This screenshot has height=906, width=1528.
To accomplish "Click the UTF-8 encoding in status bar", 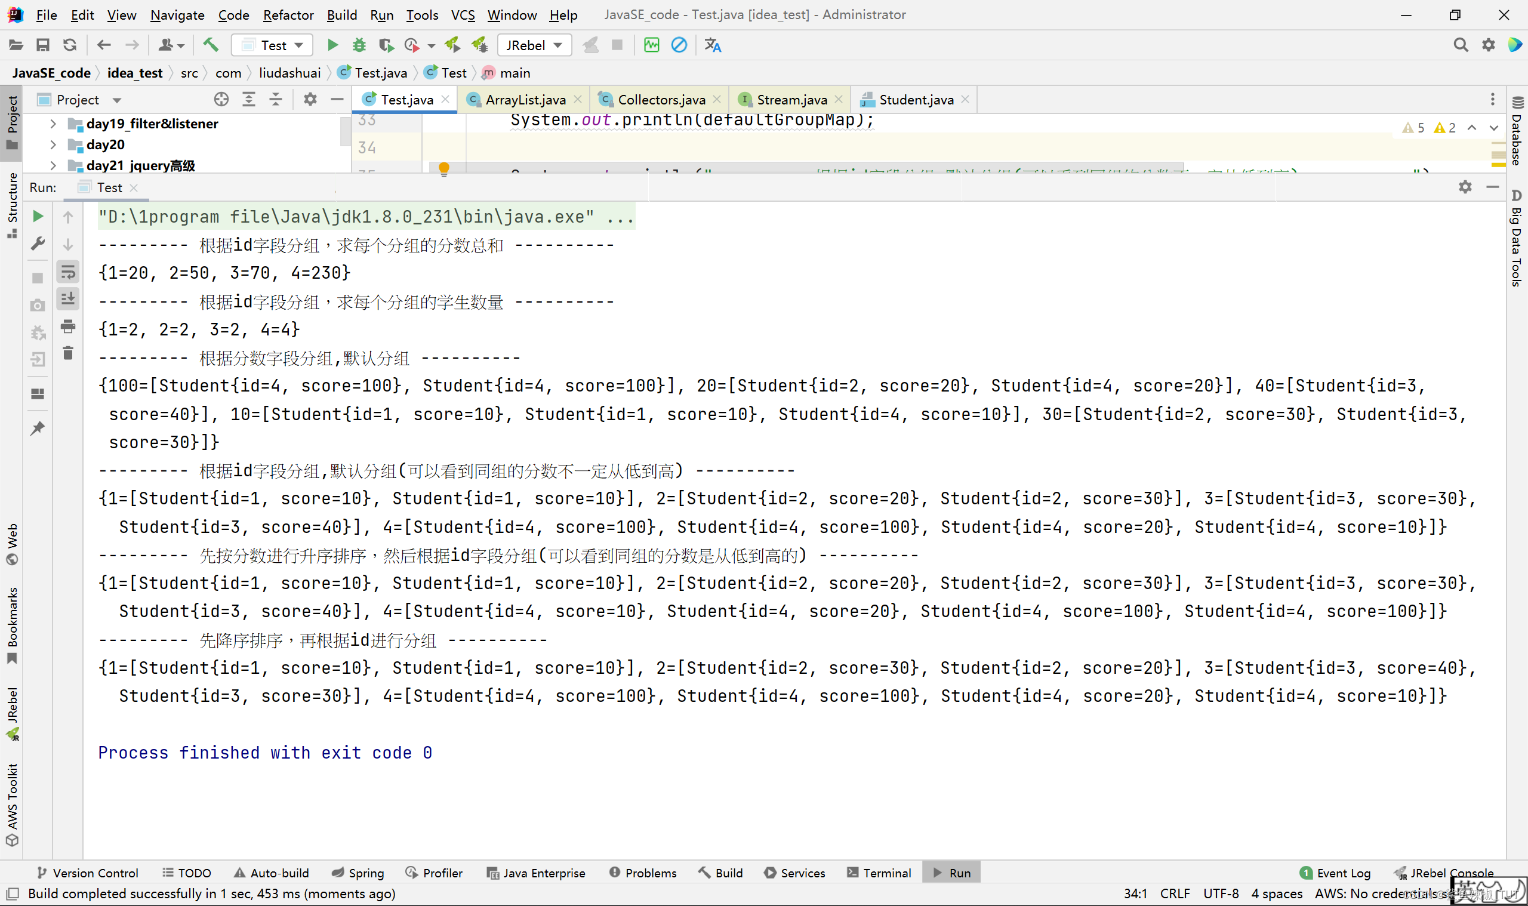I will click(1221, 893).
